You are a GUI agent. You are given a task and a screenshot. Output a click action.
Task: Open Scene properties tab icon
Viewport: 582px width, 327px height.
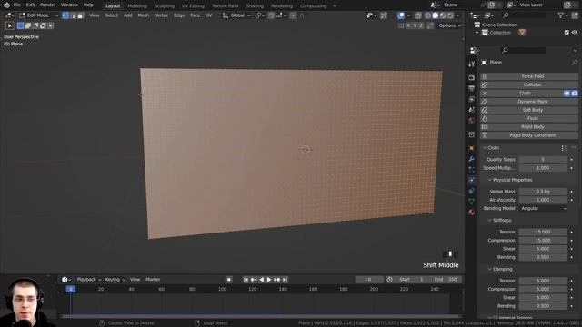tap(471, 110)
